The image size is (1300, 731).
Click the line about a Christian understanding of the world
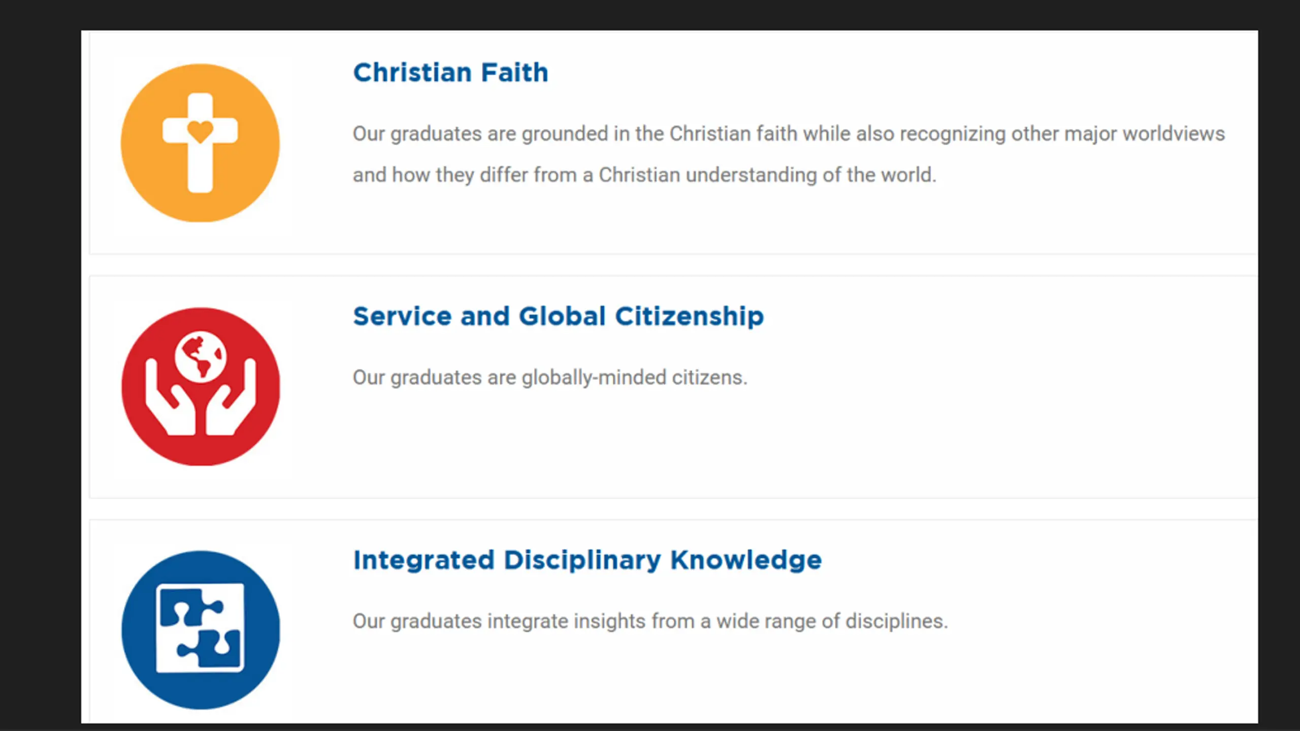click(644, 175)
